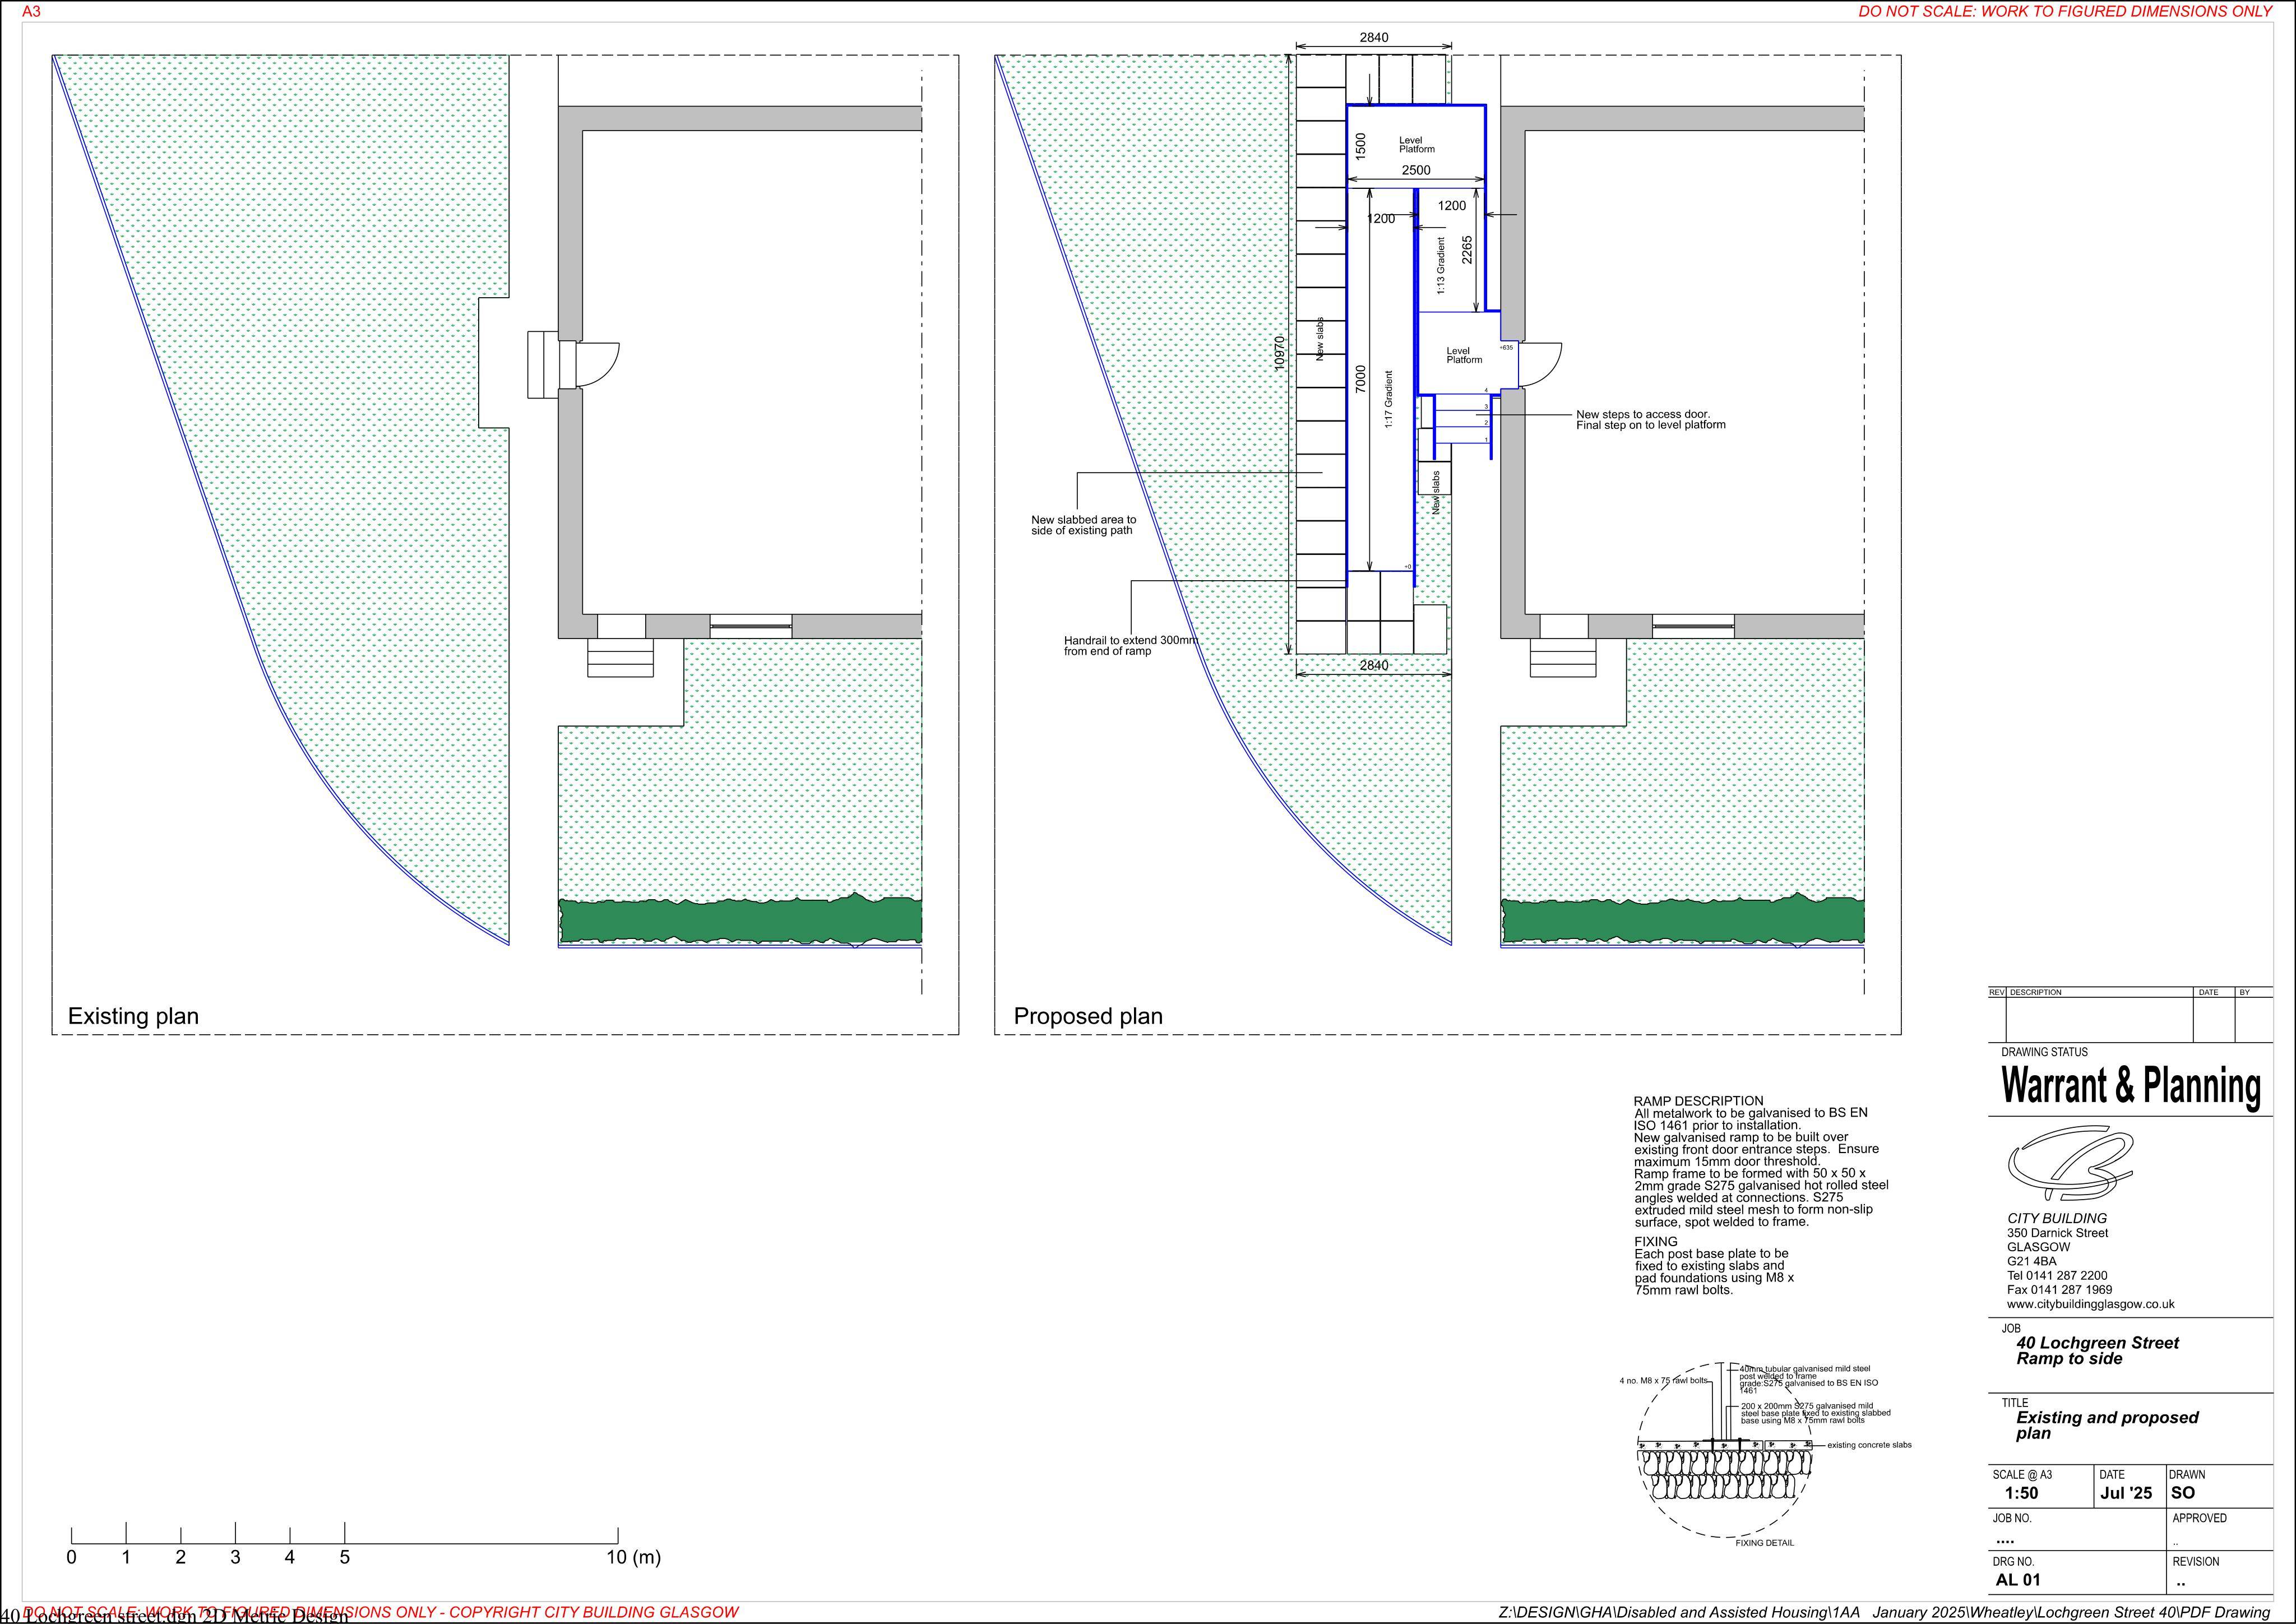Click the '1:17 Gradient' ramp label
Image resolution: width=2296 pixels, height=1624 pixels.
(x=1388, y=400)
